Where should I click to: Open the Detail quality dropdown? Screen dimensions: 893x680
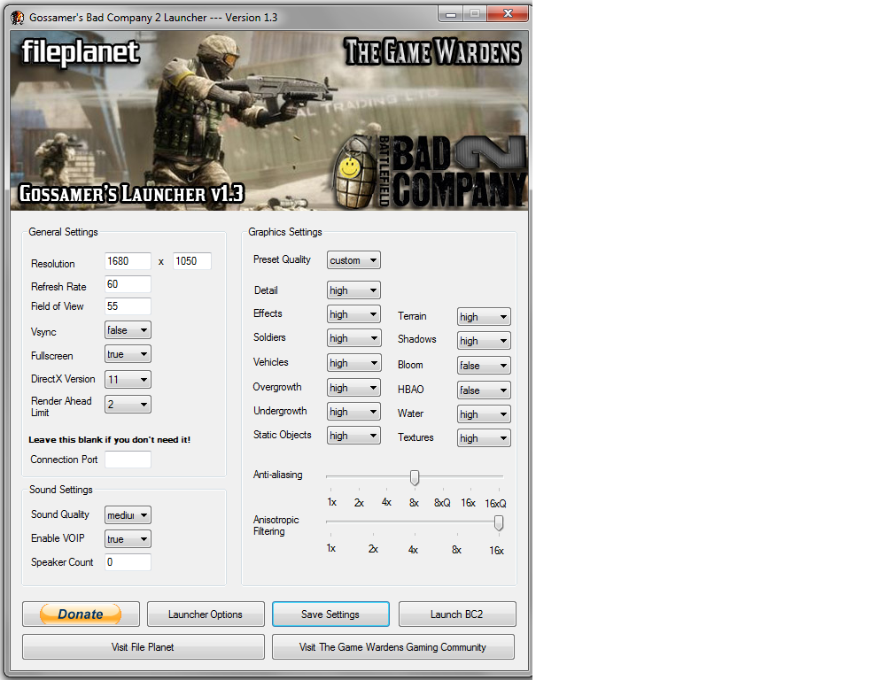click(x=353, y=290)
